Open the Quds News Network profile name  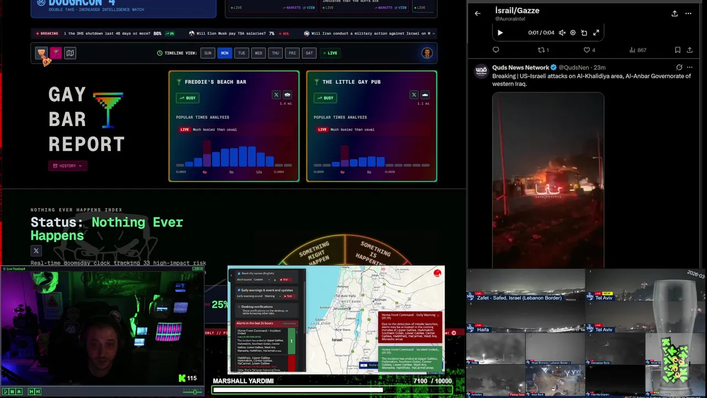(x=520, y=67)
